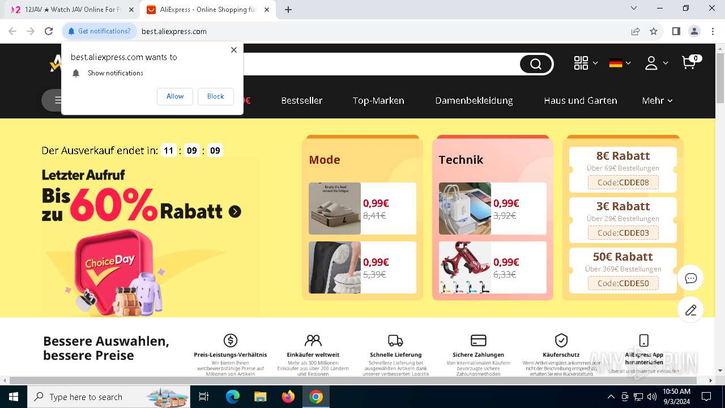Open the Chrome profile icon

point(694,31)
